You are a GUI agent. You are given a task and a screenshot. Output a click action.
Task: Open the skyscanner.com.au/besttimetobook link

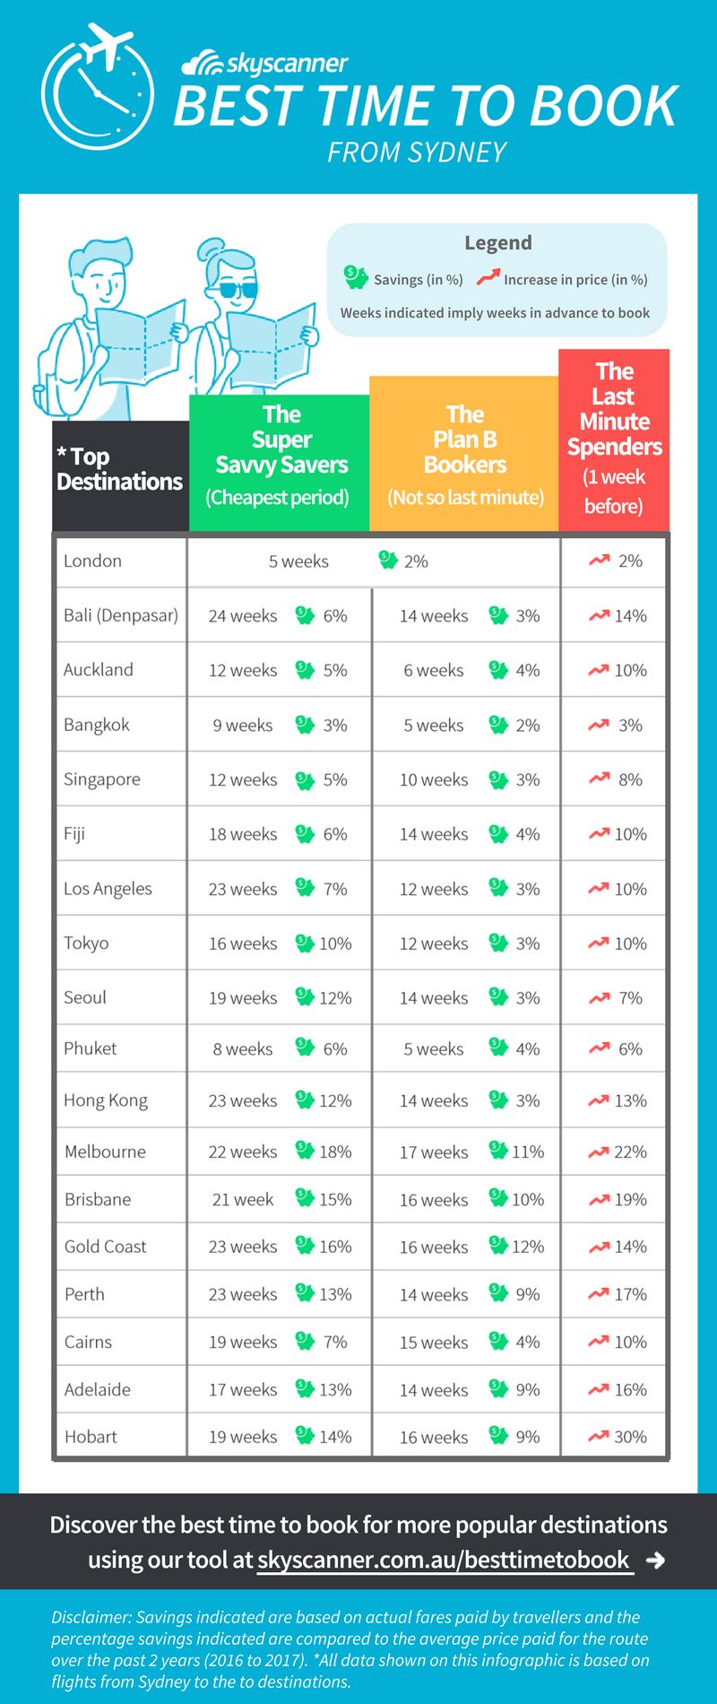coord(444,1560)
